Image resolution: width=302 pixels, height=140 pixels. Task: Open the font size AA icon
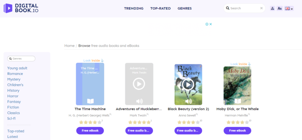click(x=280, y=8)
